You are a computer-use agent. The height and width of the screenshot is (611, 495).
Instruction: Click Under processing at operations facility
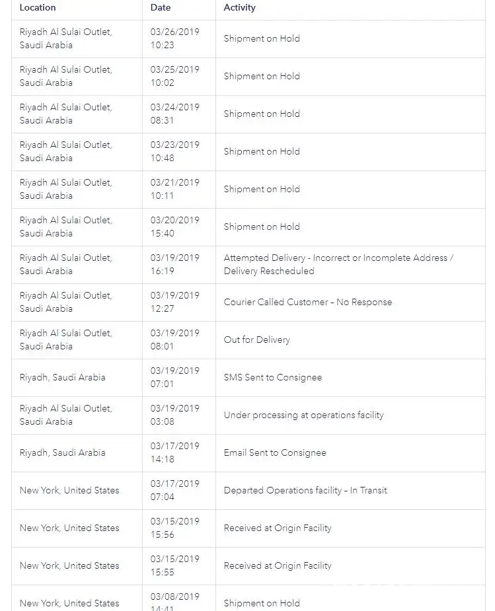(x=303, y=415)
